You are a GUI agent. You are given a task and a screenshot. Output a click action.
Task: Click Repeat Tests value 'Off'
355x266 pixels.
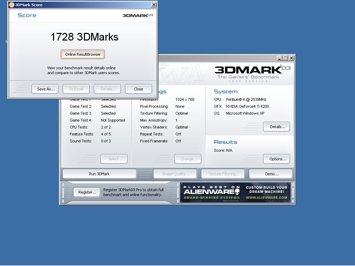[x=178, y=134]
